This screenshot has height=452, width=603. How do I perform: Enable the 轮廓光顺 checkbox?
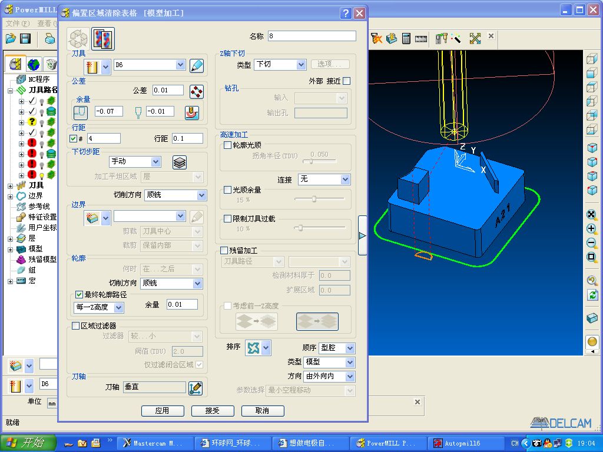tap(228, 145)
